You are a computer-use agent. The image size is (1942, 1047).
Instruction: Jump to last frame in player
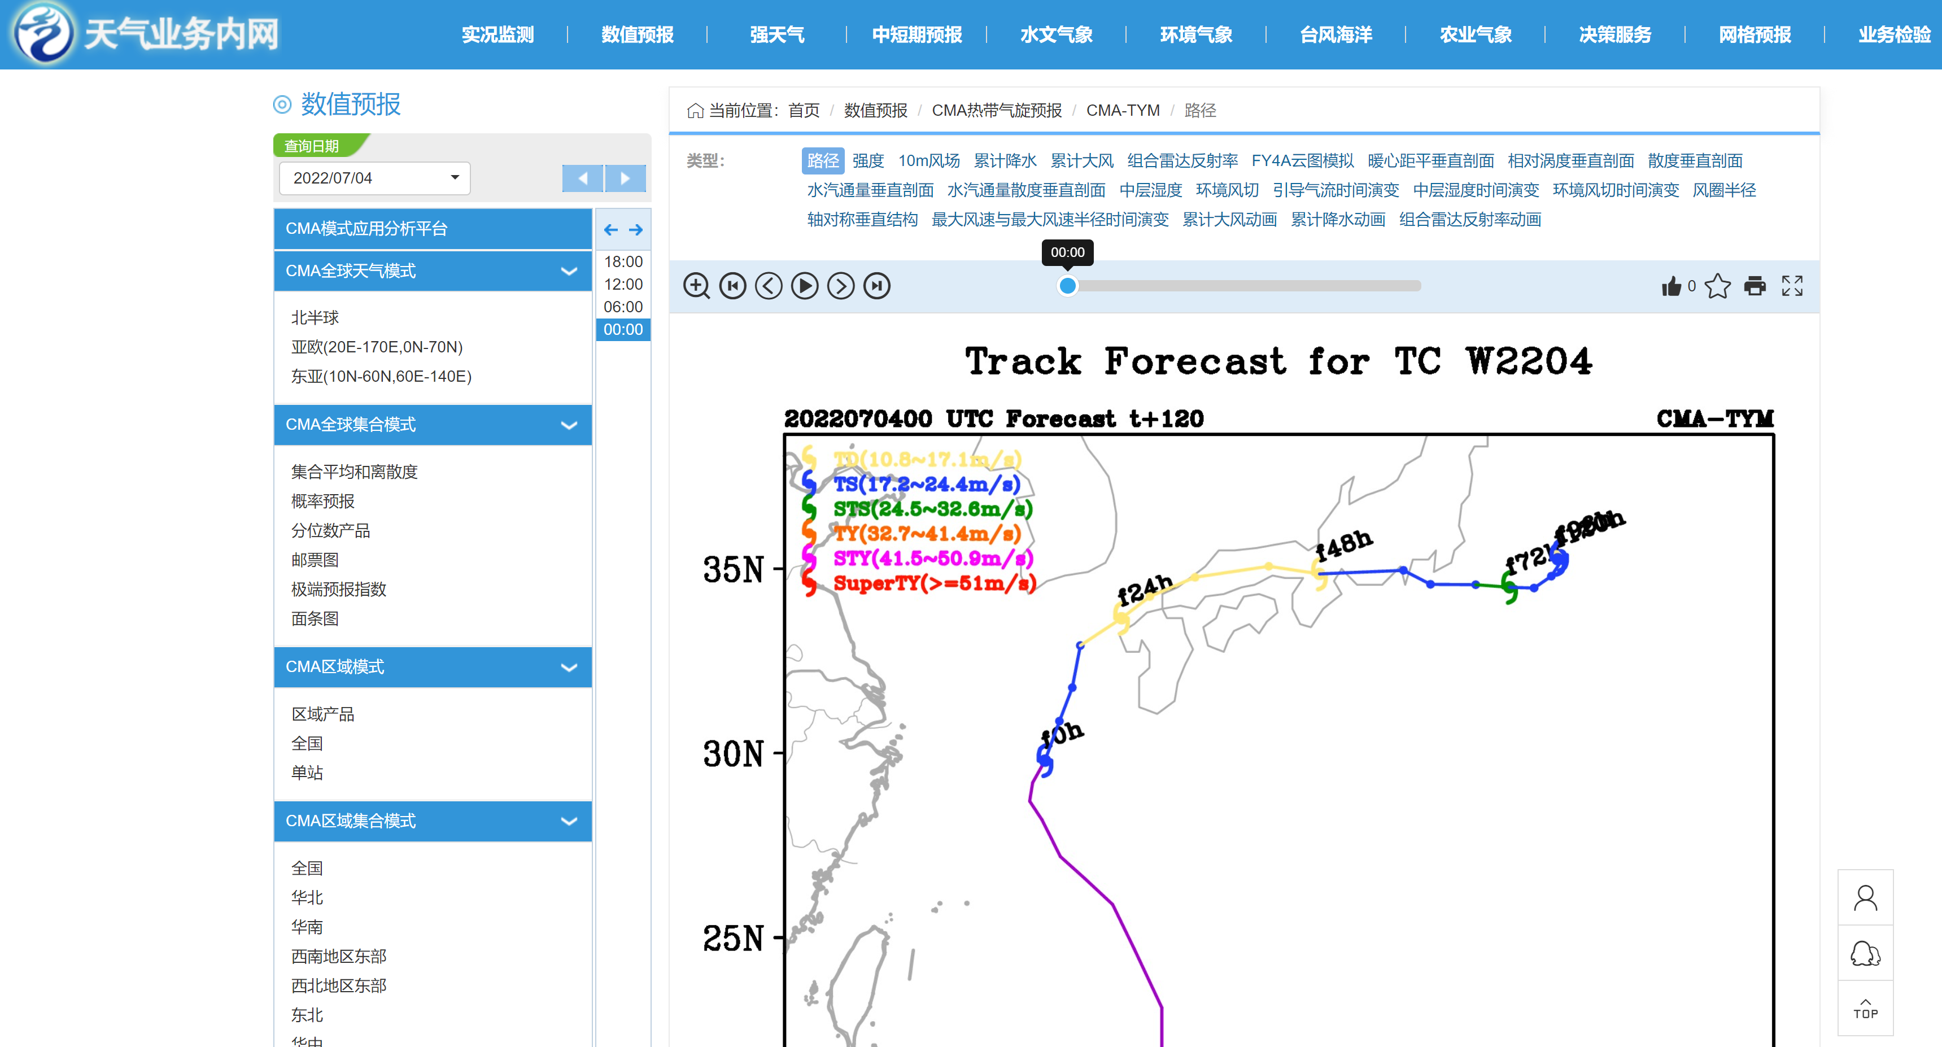pyautogui.click(x=877, y=286)
